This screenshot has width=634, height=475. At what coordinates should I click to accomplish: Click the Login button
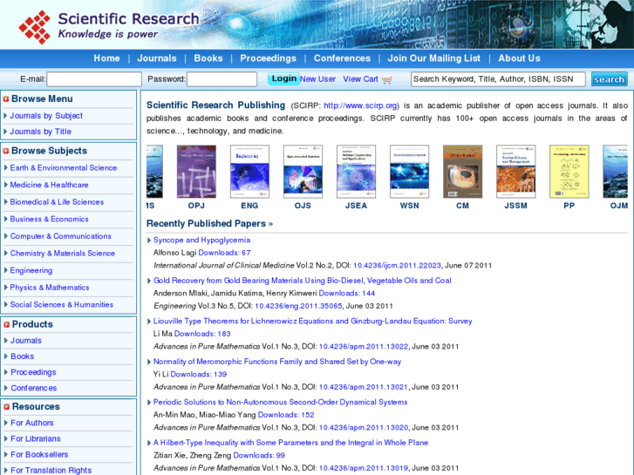point(283,78)
